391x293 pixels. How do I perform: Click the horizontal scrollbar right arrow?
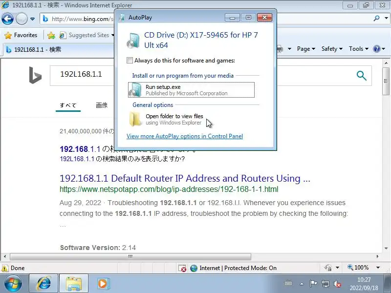click(377, 256)
